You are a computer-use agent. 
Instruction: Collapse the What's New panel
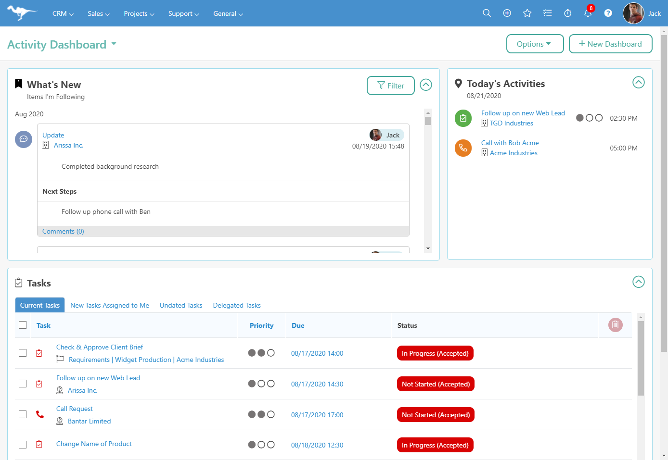(426, 85)
